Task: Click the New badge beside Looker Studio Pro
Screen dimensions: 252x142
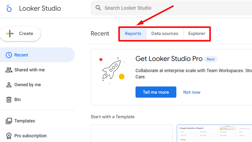Action: [211, 59]
